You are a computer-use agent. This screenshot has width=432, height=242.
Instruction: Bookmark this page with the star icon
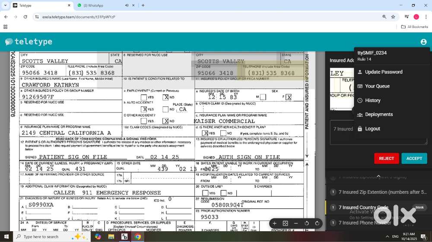coord(393,17)
